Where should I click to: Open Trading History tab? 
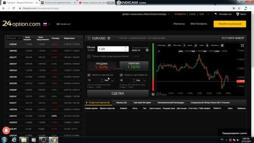[142, 102]
